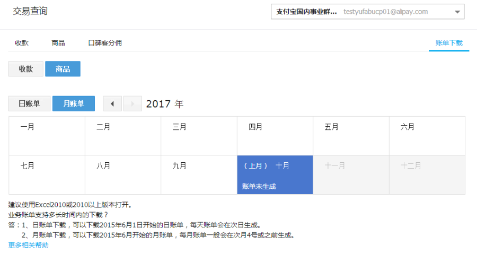Select the 三月 month cell
Viewport: 477px width, 254px height.
pos(199,136)
